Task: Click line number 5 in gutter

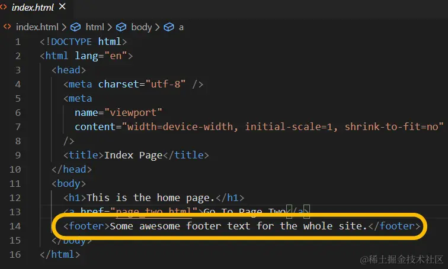Action: (18, 99)
